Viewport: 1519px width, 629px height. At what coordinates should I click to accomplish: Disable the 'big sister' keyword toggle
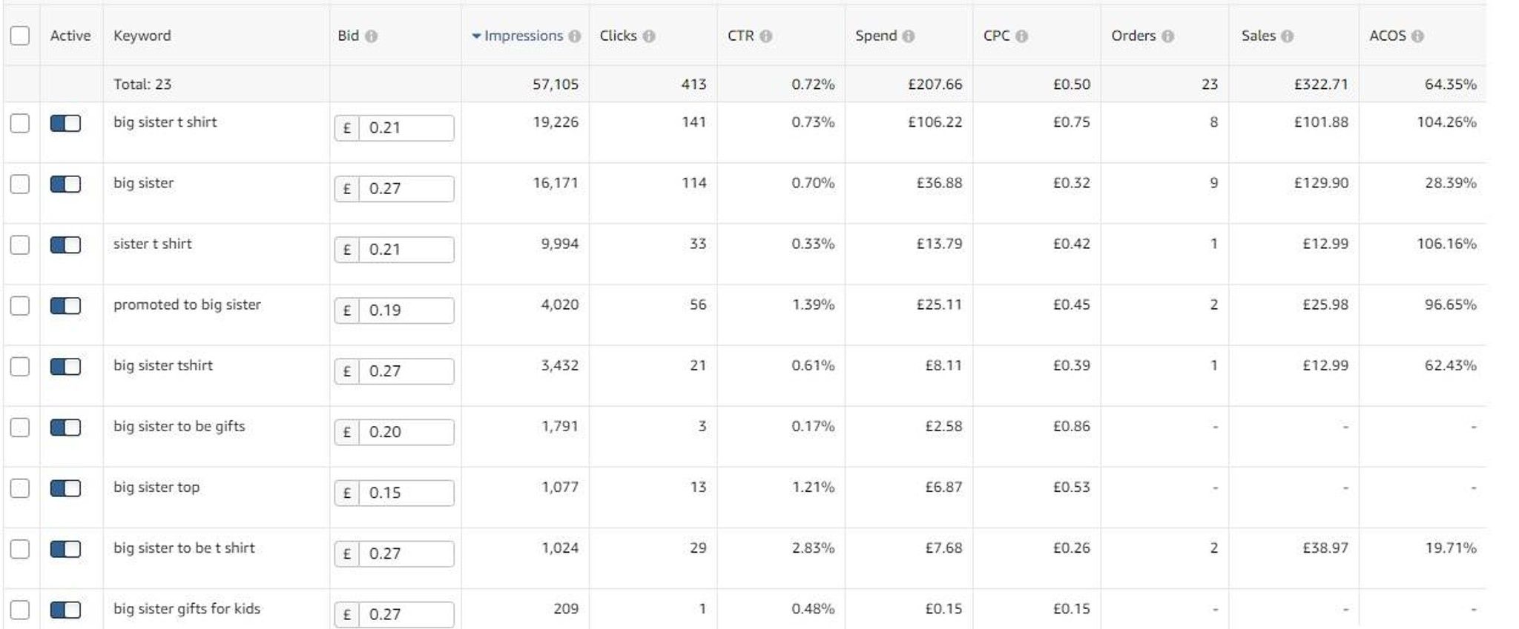(x=65, y=184)
